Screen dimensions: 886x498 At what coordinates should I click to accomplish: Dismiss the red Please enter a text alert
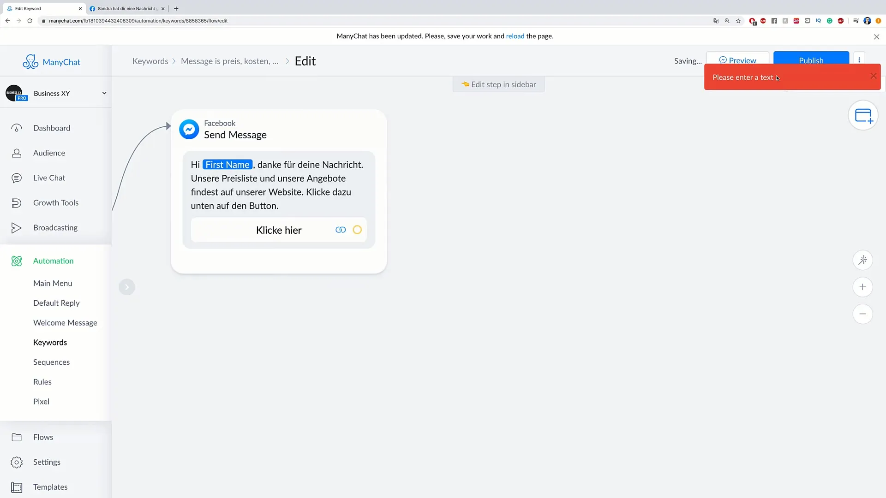873,76
